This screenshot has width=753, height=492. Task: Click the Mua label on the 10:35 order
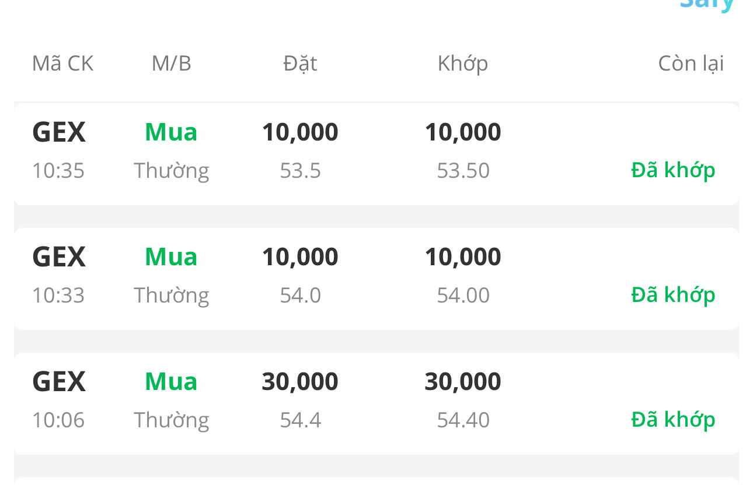(171, 132)
